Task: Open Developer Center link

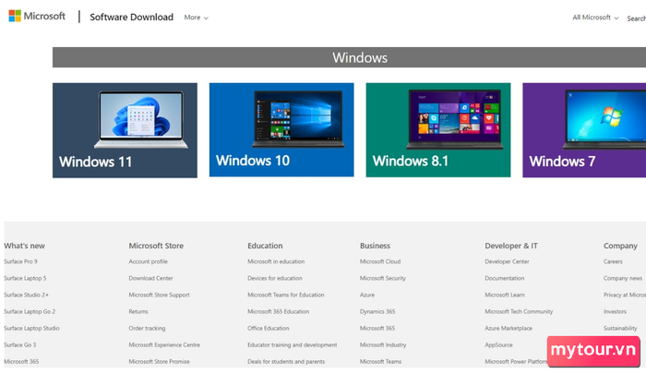Action: [507, 261]
